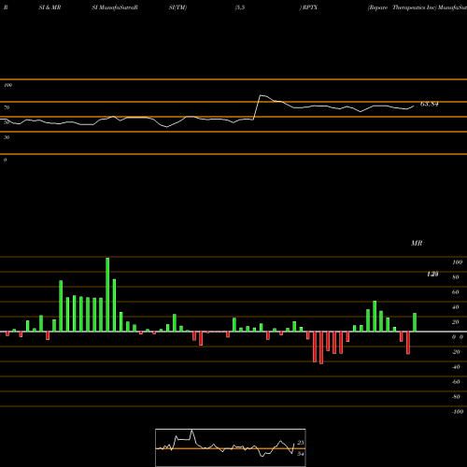Click the 1.28 value beside MR axis
The height and width of the screenshot is (467, 467).
pos(432,274)
